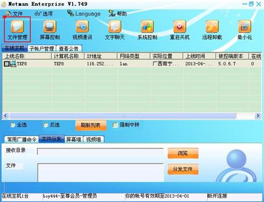Click inside the 文件 list box
Image resolution: width=264 pixels, height=202 pixels.
[100, 172]
